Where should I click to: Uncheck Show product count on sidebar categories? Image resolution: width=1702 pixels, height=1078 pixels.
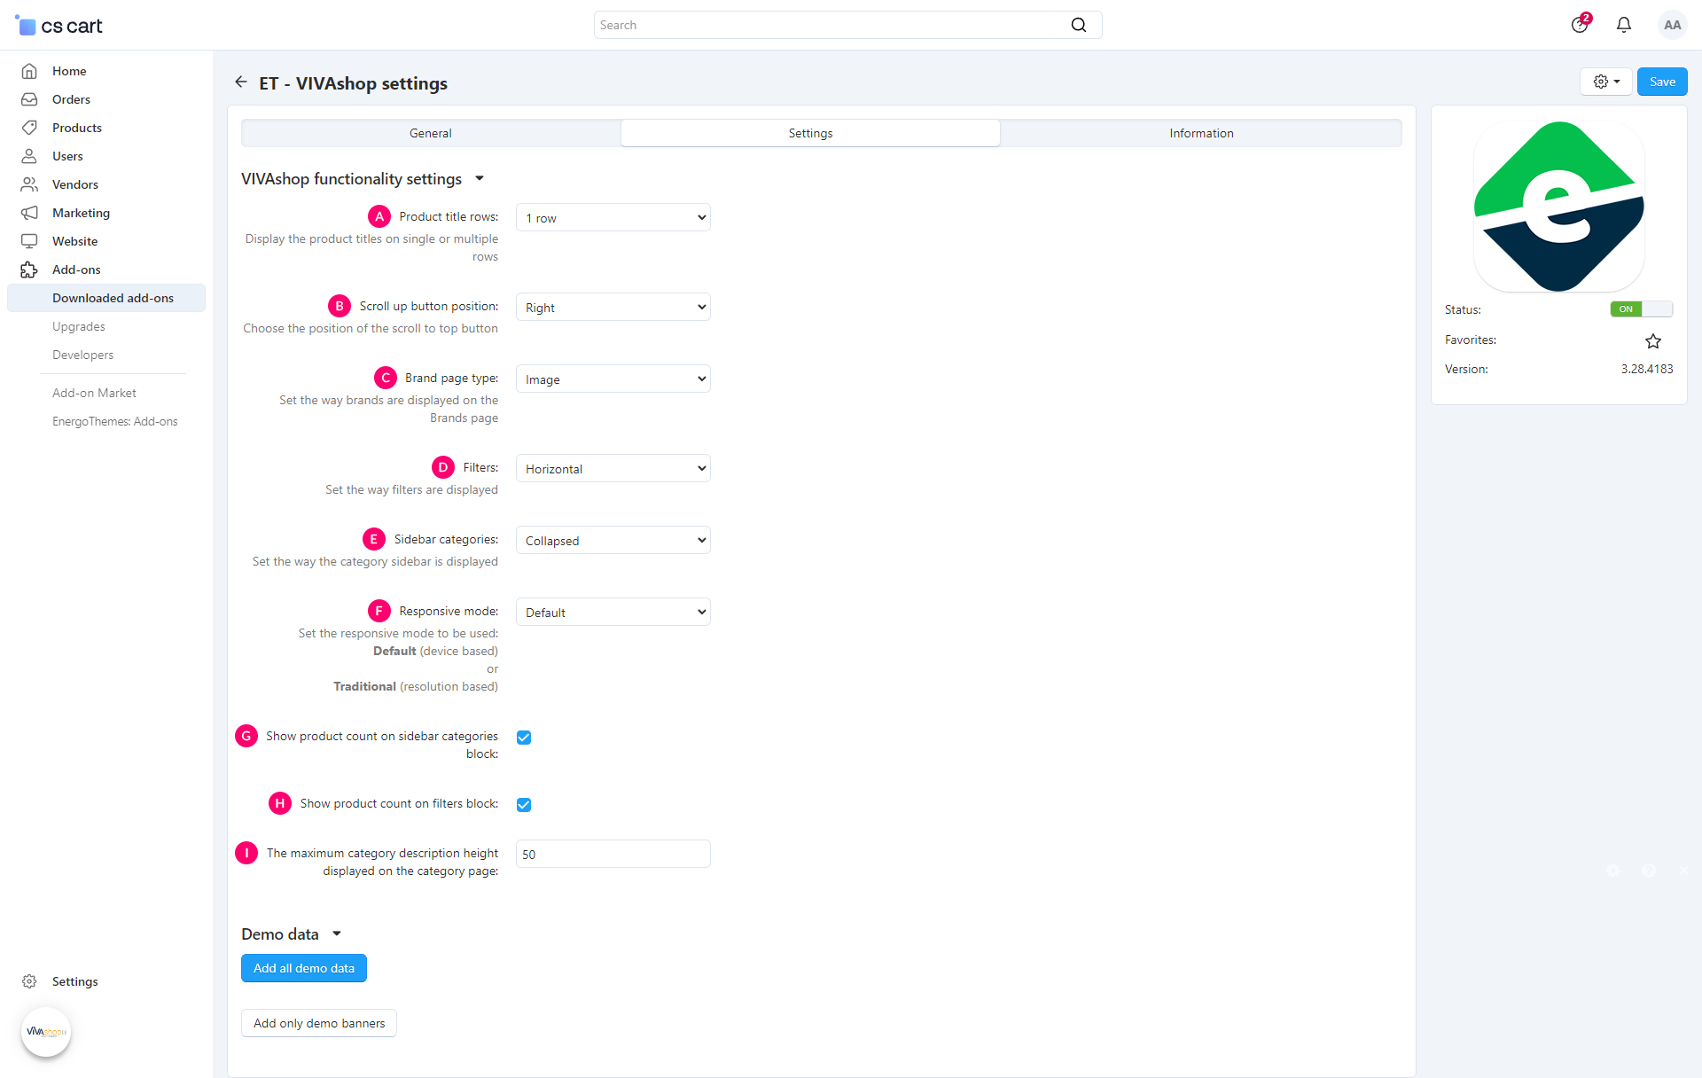point(524,738)
